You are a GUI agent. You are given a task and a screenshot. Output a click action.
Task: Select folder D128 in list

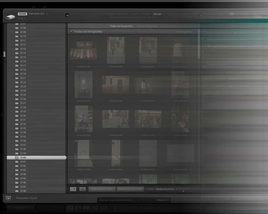[36, 107]
